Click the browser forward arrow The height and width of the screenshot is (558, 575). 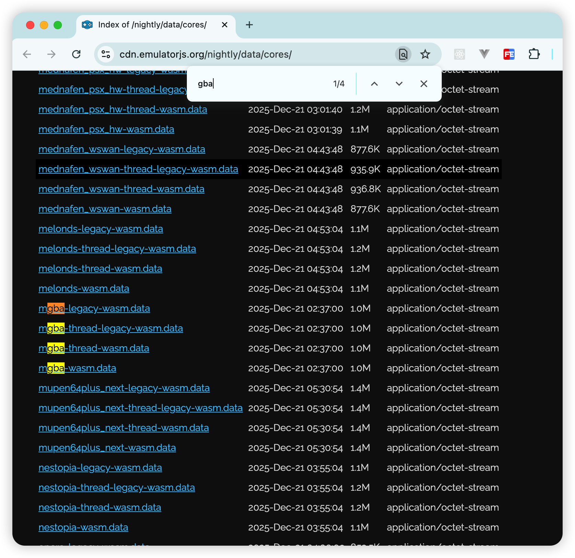point(52,54)
